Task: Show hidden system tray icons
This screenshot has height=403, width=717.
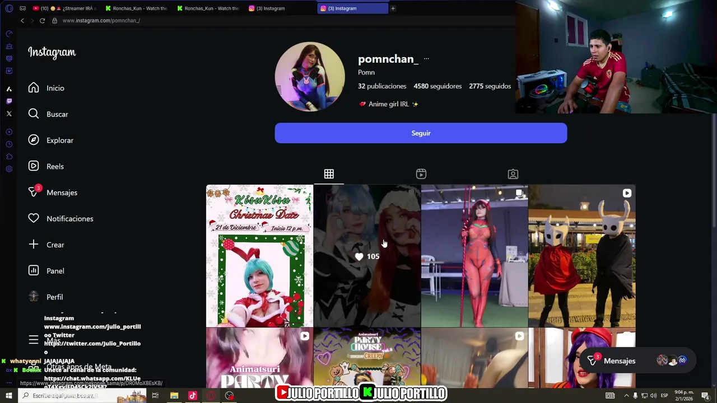Action: [626, 396]
